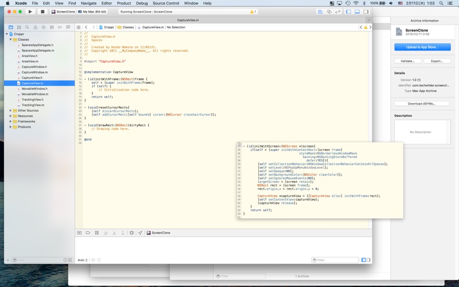This screenshot has height=287, width=459.
Task: Open the Find menu
Action: coord(72,3)
